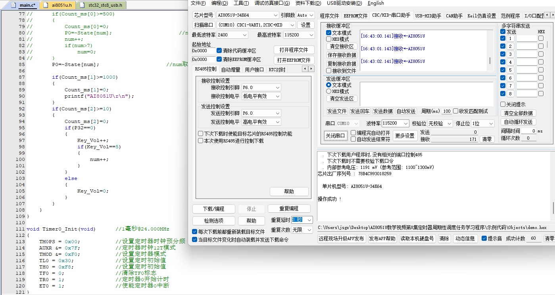Click 检测选项 button
555x295 pixels.
coord(213,221)
